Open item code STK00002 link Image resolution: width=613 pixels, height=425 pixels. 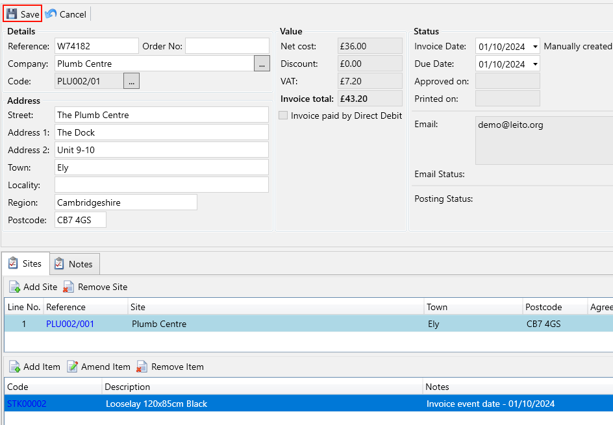tap(27, 404)
